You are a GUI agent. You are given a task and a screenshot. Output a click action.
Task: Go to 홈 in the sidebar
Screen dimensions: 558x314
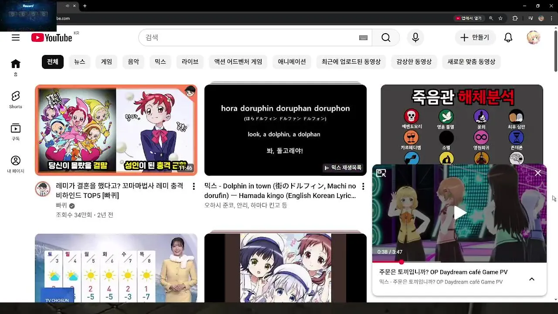click(16, 68)
